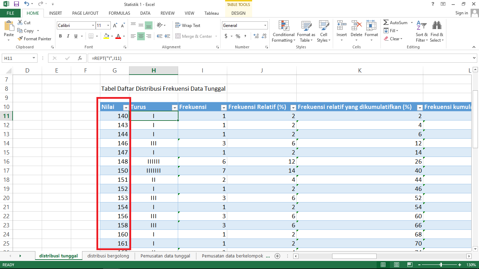Open Conditional Formatting options
This screenshot has height=269, width=479.
click(283, 32)
